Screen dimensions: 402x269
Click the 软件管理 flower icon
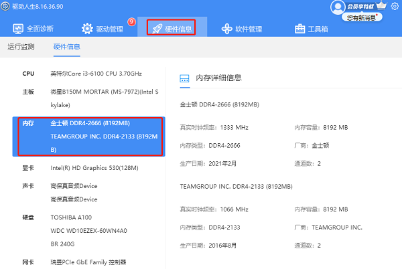(x=227, y=29)
